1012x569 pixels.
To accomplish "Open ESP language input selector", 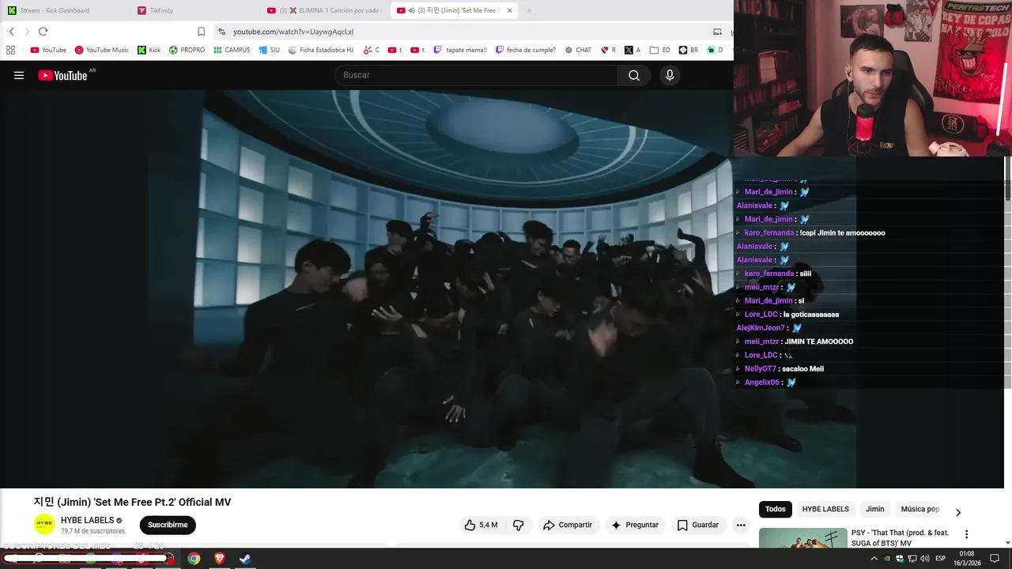I will pos(940,559).
